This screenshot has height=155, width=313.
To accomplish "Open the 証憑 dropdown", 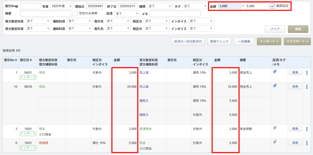I will 127,14.
